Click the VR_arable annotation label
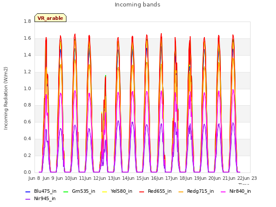Image resolution: width=276 pixels, height=207 pixels. click(x=50, y=18)
